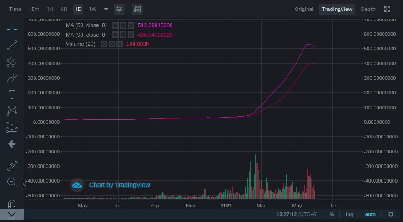Image resolution: width=403 pixels, height=222 pixels.
Task: Click the Jul label at right of time axis
Action: pyautogui.click(x=332, y=206)
